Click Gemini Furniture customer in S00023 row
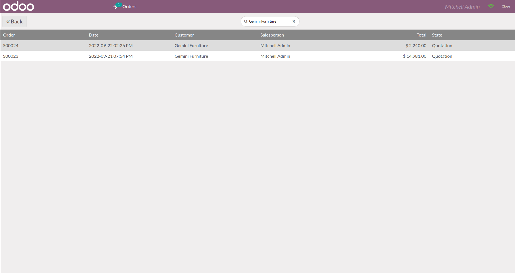Screen dimensions: 515x273 coord(191,56)
